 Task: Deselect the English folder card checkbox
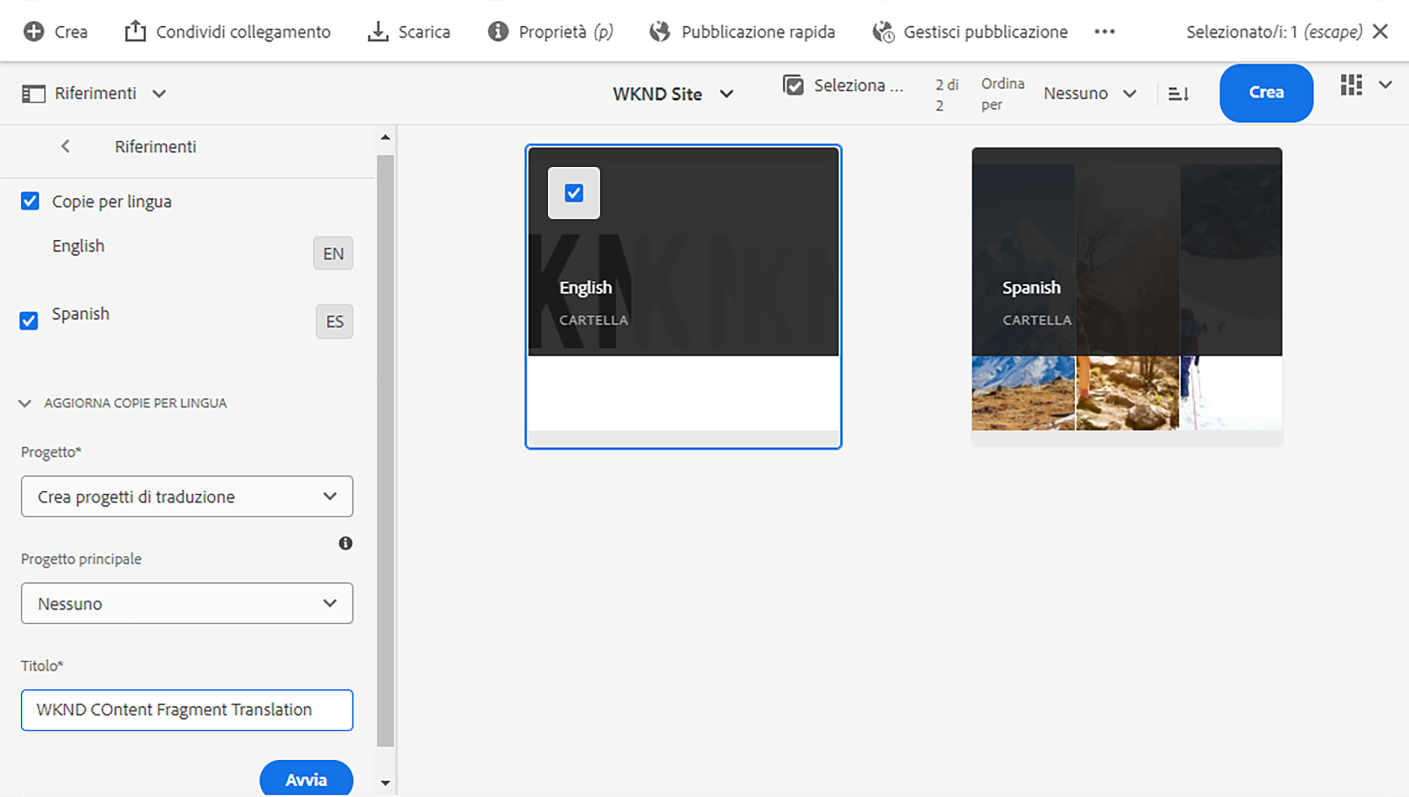573,193
